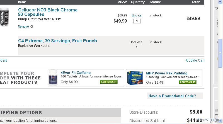Click the MHP Power Pak Pudding image
The height and width of the screenshot is (124, 223).
pyautogui.click(x=135, y=78)
